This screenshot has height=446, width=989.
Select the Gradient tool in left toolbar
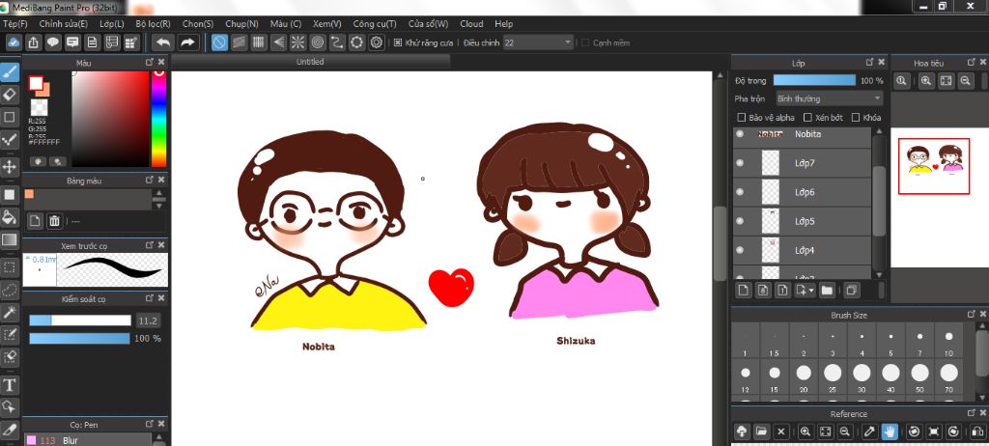pyautogui.click(x=10, y=239)
